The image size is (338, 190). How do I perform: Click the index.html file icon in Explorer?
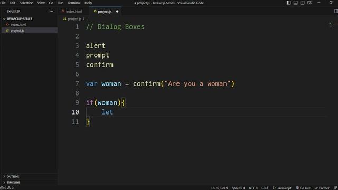7,25
